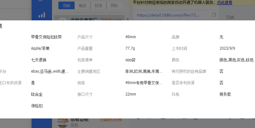Click the contact list scrollbar
The image size is (255, 128).
(x=128, y=19)
